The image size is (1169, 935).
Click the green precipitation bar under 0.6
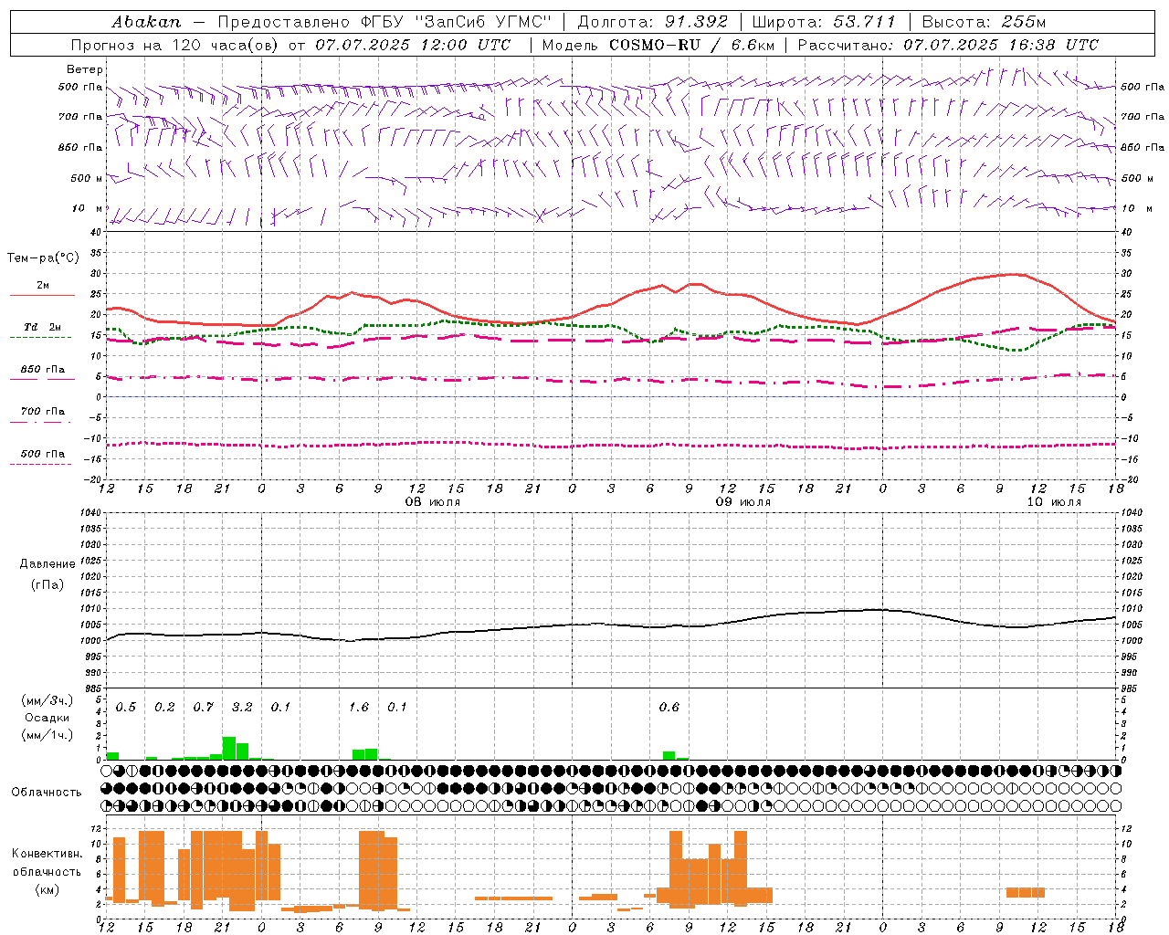point(669,756)
